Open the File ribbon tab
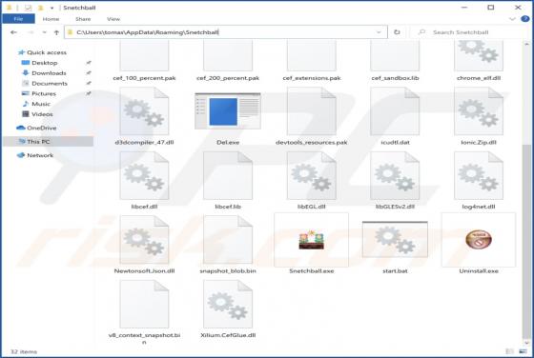The height and width of the screenshot is (358, 534). [x=18, y=19]
